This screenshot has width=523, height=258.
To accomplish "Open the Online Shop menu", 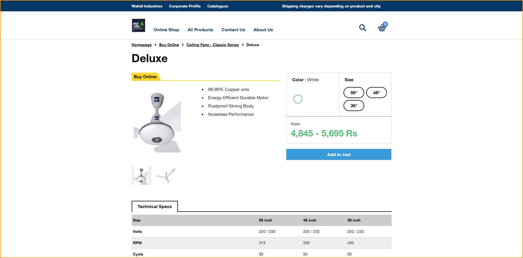I will pos(166,30).
